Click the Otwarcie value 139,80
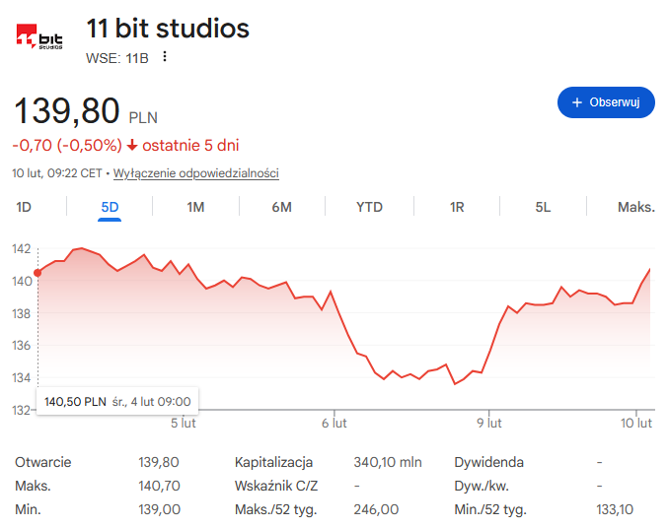 coord(159,462)
